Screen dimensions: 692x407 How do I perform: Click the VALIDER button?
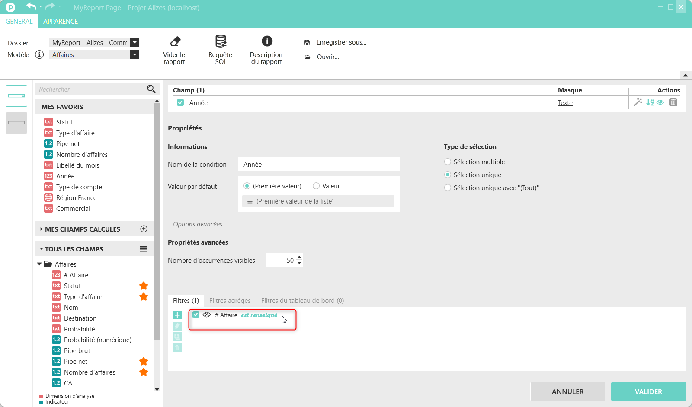[648, 391]
